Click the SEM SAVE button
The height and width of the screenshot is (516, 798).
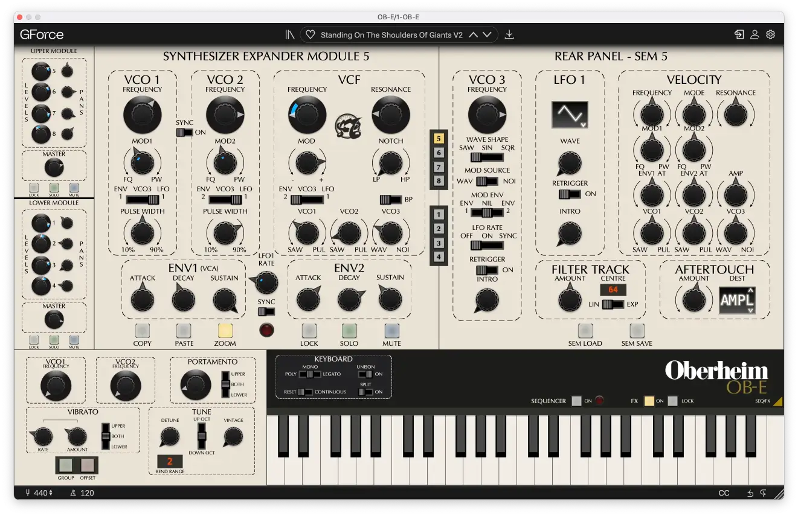tap(637, 330)
